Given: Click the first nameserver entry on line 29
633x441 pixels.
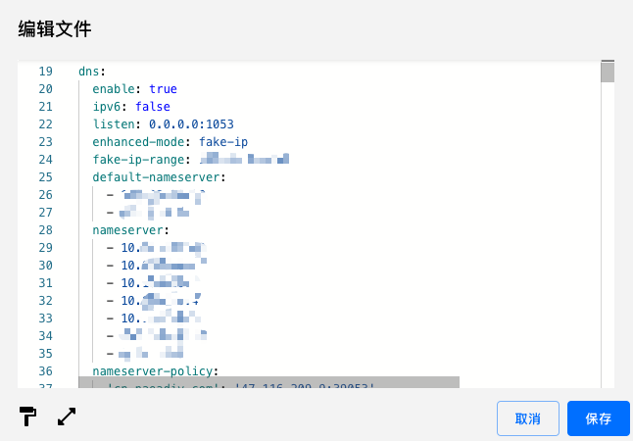Looking at the screenshot, I should tap(162, 248).
